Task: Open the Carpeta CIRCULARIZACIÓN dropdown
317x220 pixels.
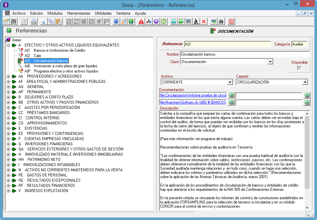Action: point(305,82)
